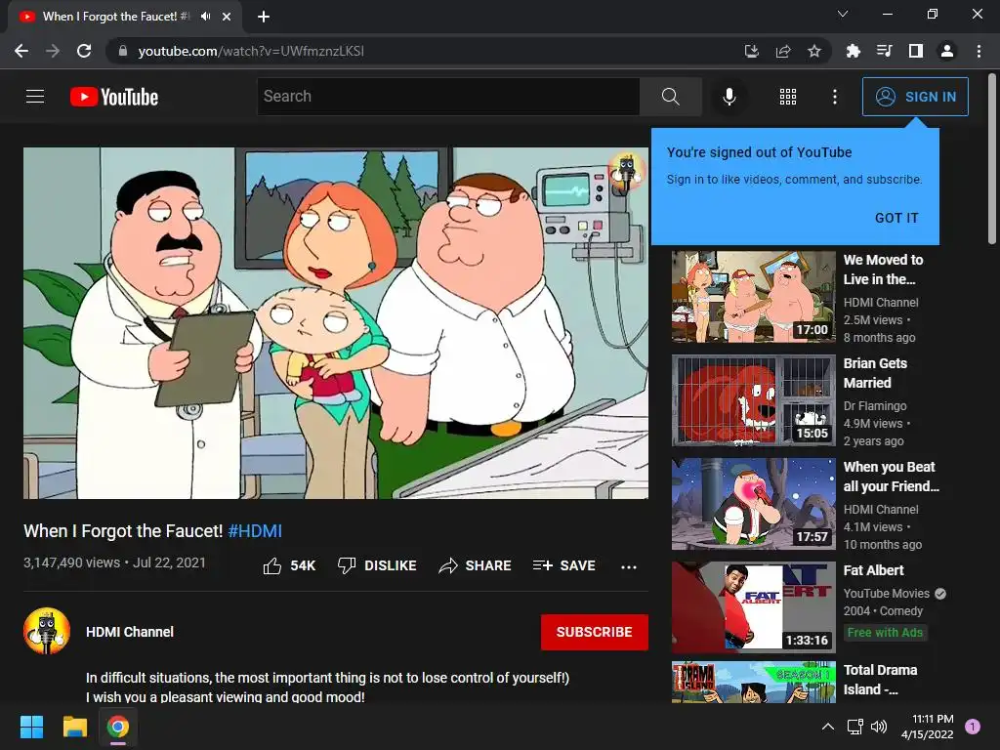Open HDMI Channel name link

130,632
